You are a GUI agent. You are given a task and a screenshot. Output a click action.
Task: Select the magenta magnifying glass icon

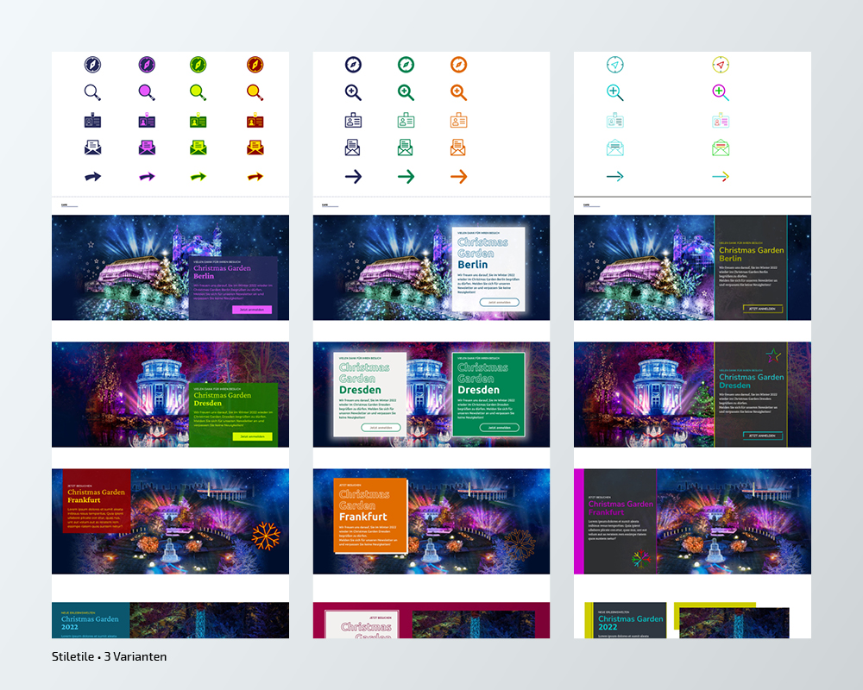coord(147,92)
